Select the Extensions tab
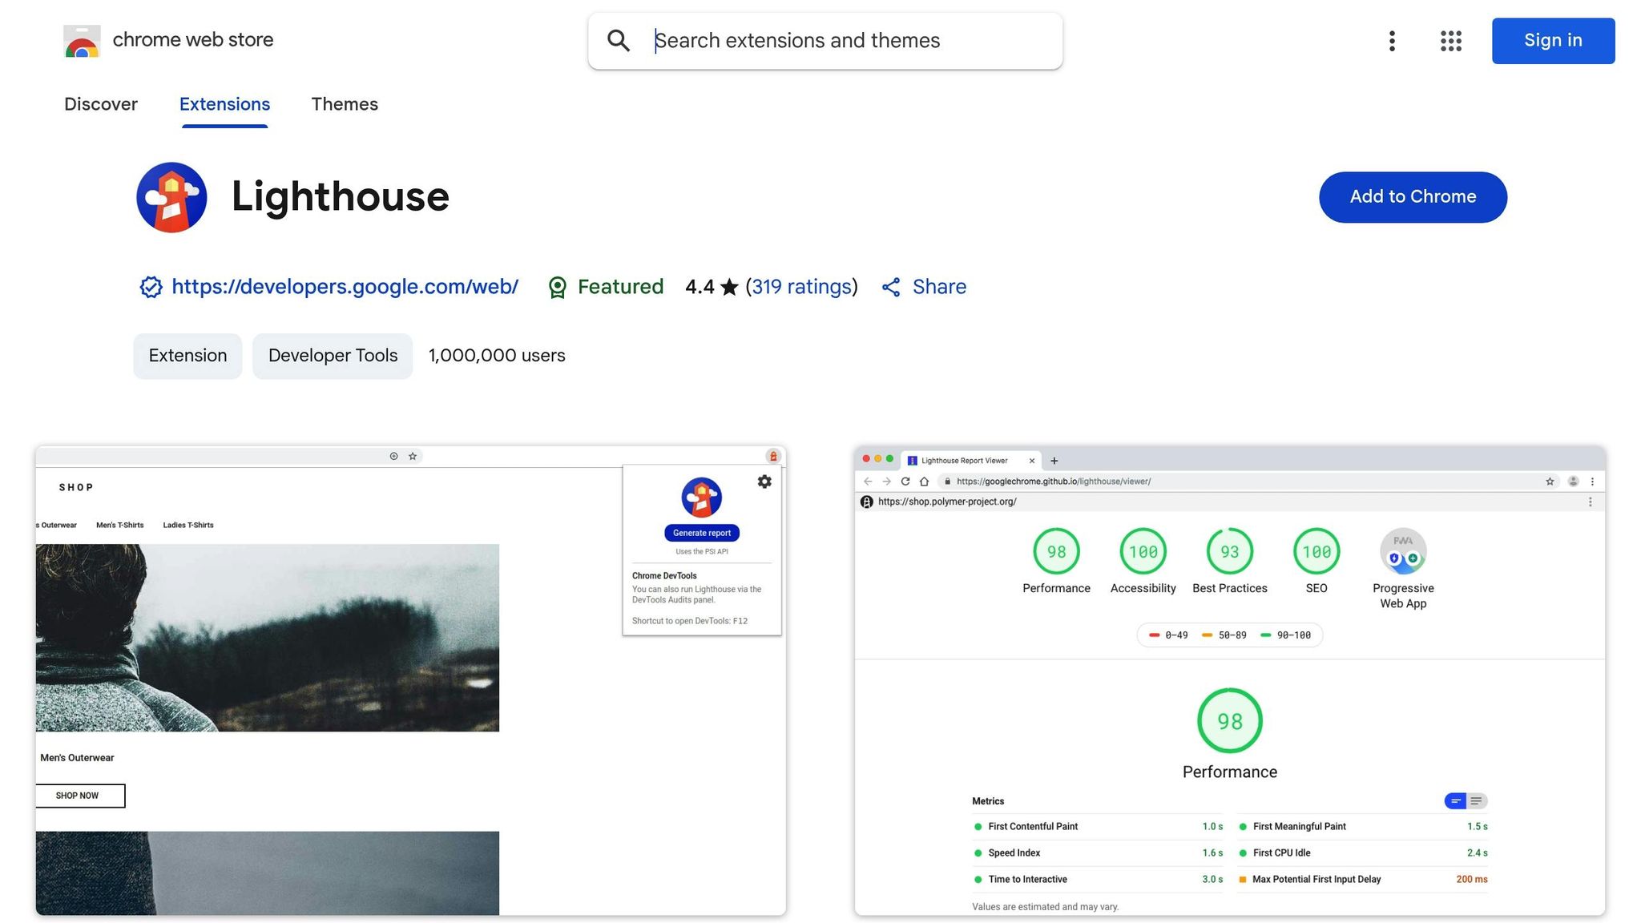 [x=224, y=104]
